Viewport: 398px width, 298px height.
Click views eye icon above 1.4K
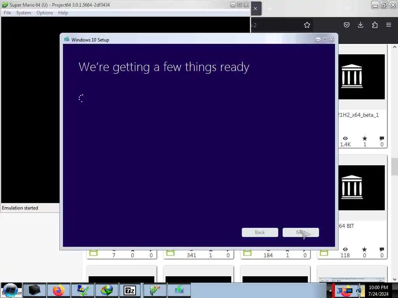[x=345, y=139]
